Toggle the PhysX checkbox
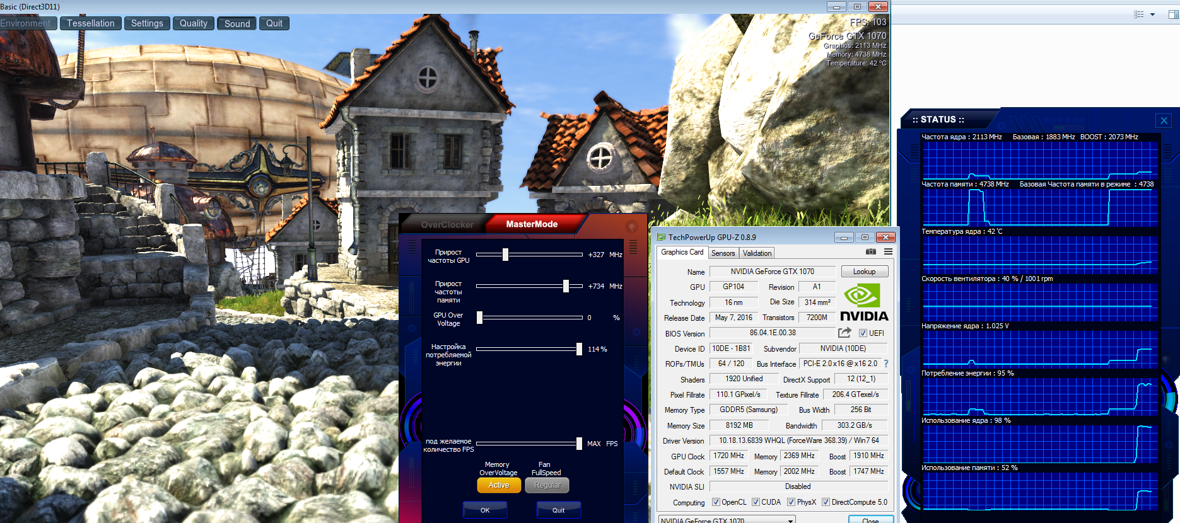Screen dimensions: 1180x523 791,502
